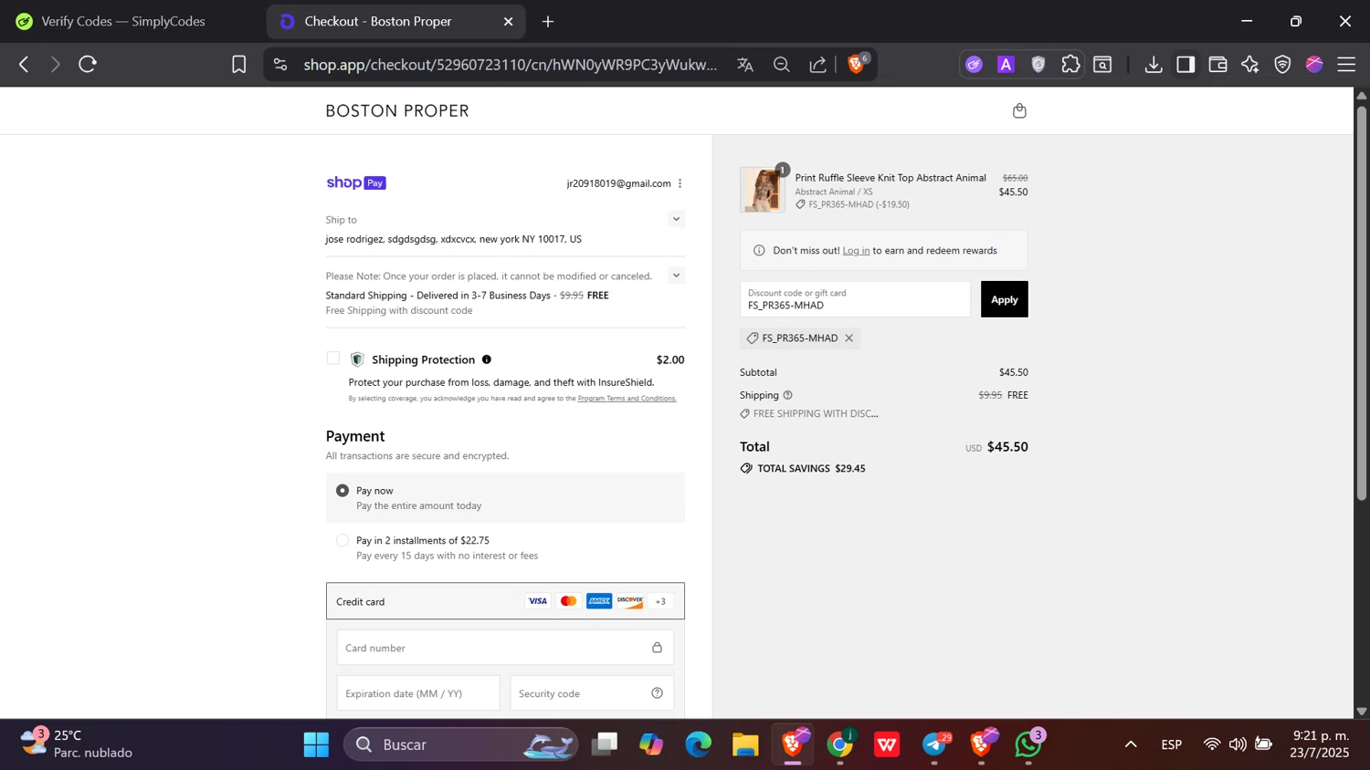Click the Mastercard logo
This screenshot has height=770, width=1370.
coord(568,601)
